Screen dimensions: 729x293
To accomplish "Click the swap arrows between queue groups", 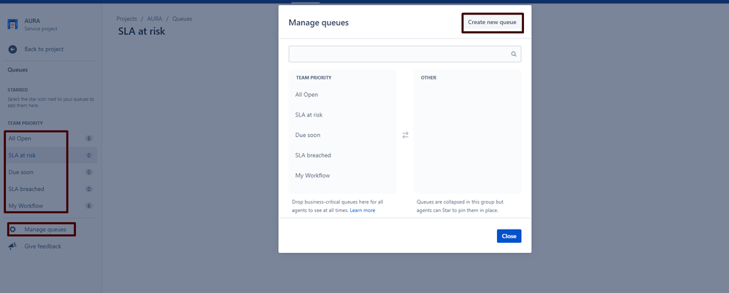I will [x=406, y=135].
